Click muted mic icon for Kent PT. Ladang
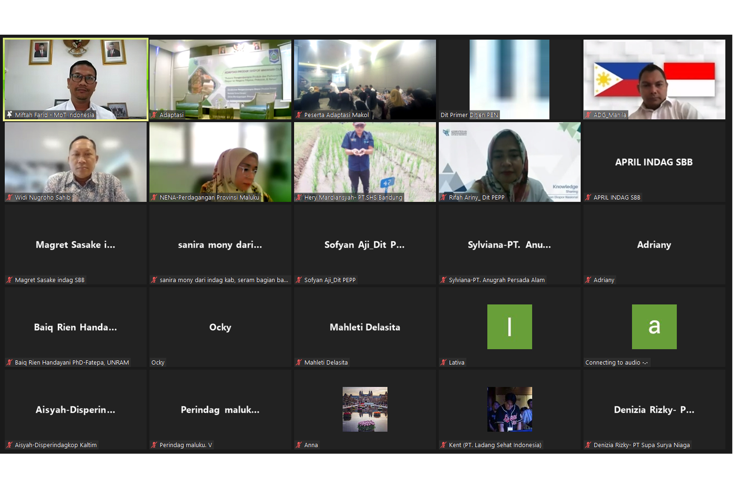The width and height of the screenshot is (733, 488). point(443,445)
